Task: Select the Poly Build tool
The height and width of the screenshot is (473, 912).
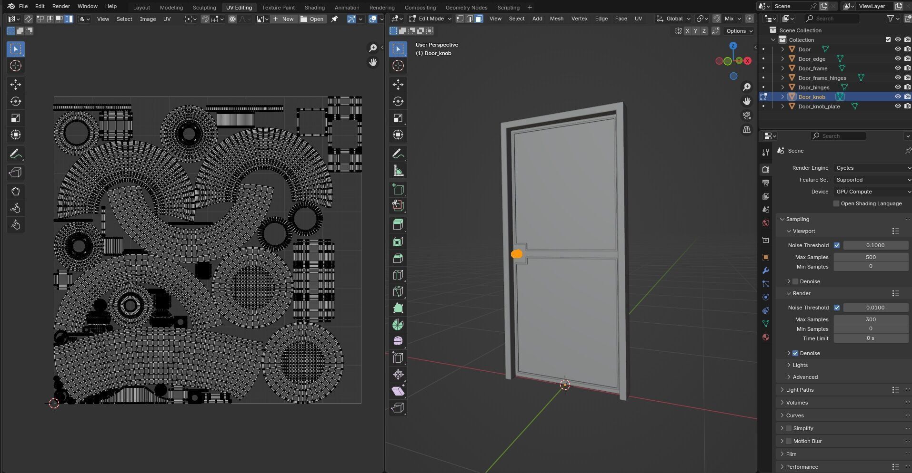Action: [398, 308]
